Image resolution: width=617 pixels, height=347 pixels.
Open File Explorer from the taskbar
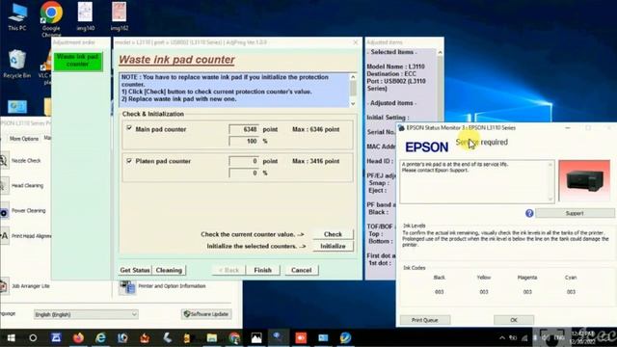(x=212, y=338)
